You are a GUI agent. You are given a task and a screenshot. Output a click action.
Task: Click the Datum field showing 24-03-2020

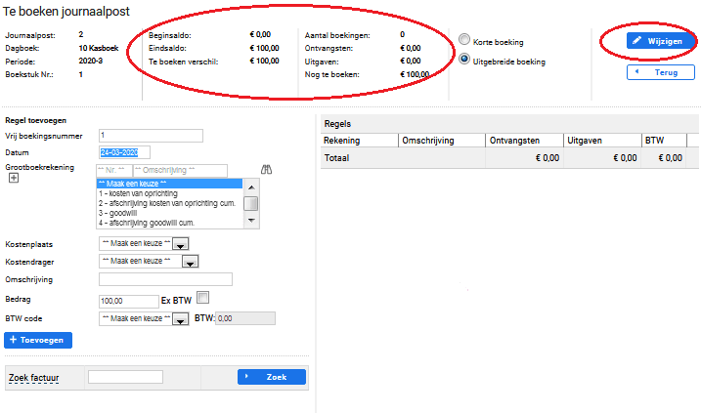124,152
